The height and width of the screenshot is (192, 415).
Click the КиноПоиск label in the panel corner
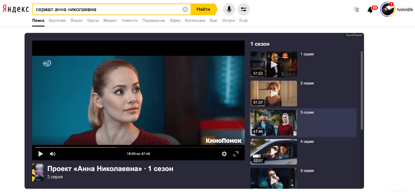coord(354,35)
